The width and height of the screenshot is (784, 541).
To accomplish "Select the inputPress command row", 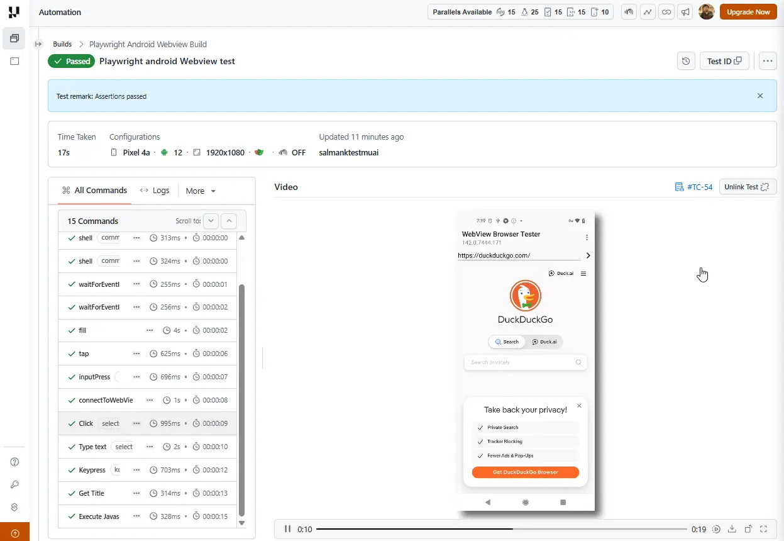I will (148, 377).
